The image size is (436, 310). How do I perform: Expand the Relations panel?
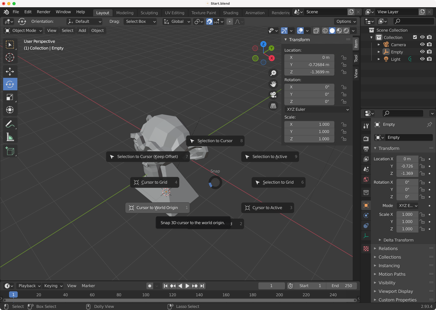(388, 249)
